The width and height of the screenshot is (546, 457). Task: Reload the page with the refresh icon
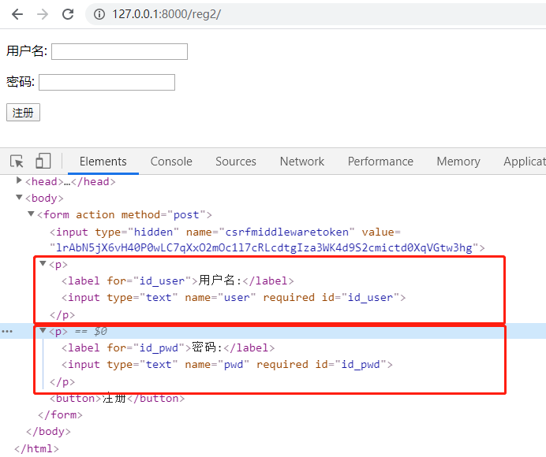[68, 14]
